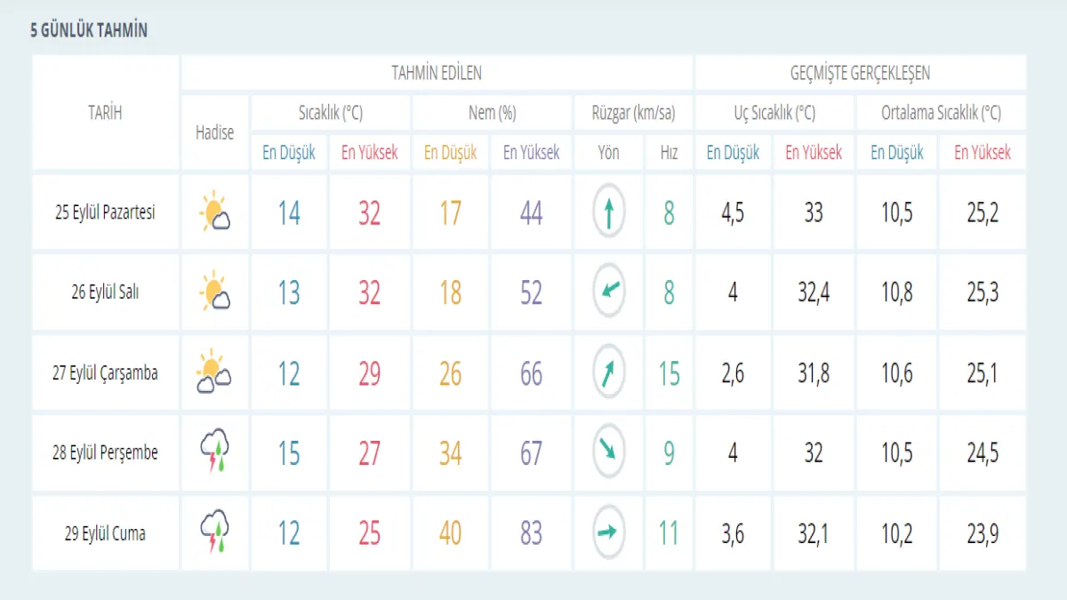The height and width of the screenshot is (600, 1067).
Task: Select the weather icon for 26 Eylül Salı
Action: pos(214,292)
